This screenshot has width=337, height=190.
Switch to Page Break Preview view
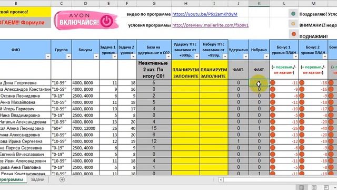[x=326, y=187]
